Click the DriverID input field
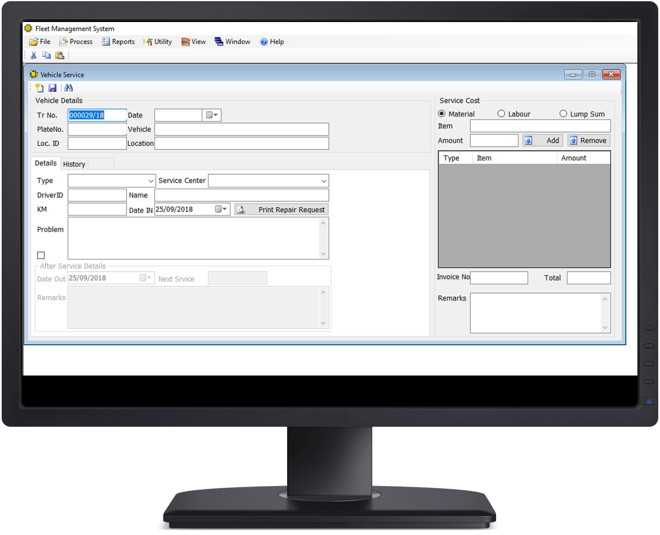Viewport: 660px width, 535px height. click(97, 195)
